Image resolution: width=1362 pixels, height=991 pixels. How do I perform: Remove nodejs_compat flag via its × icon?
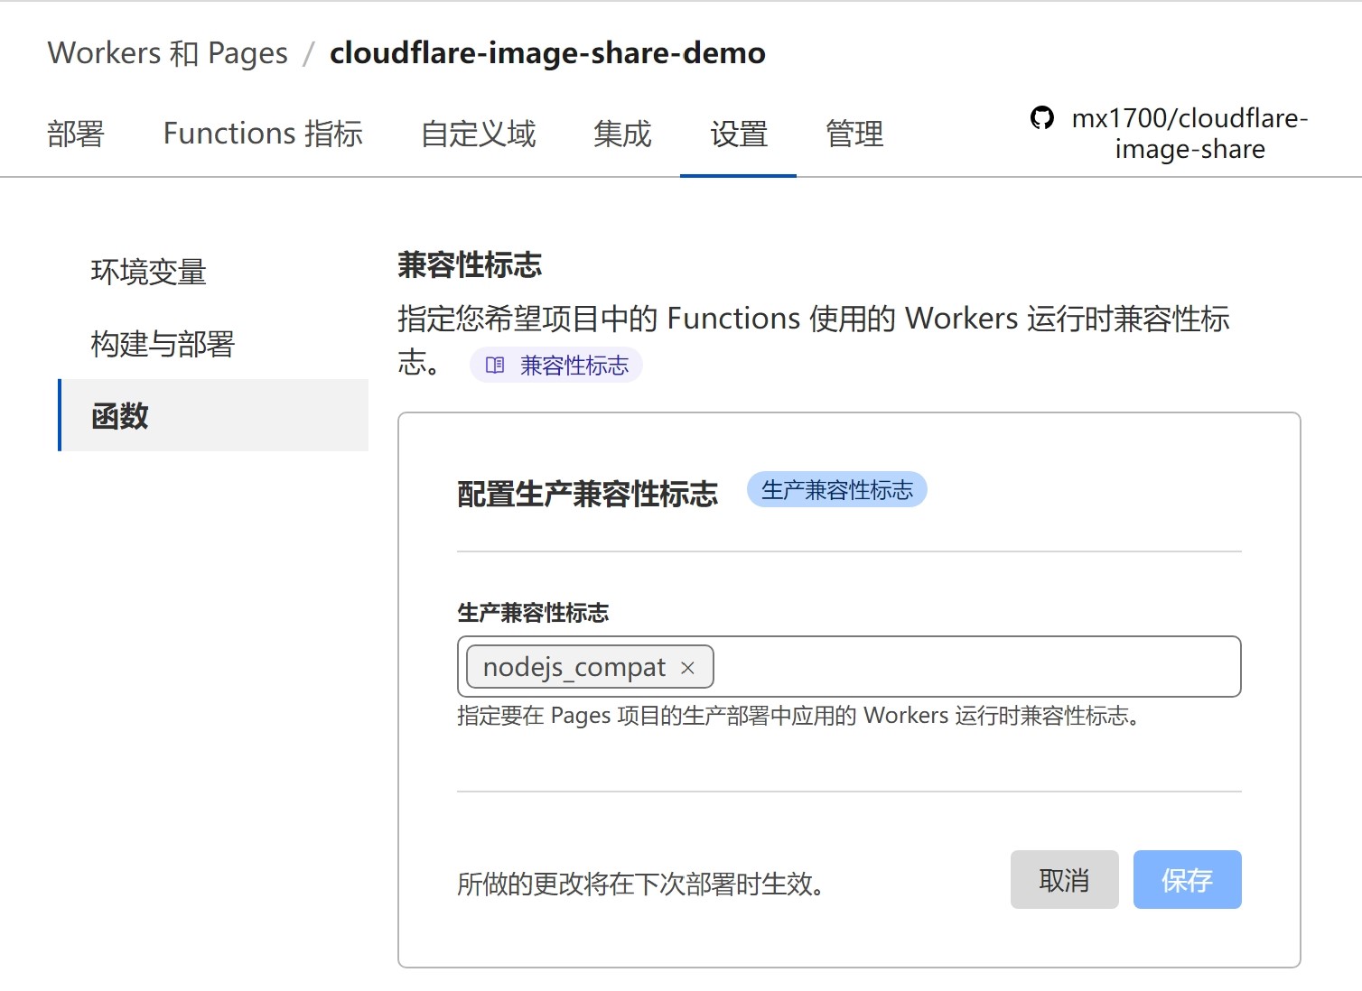coord(688,668)
